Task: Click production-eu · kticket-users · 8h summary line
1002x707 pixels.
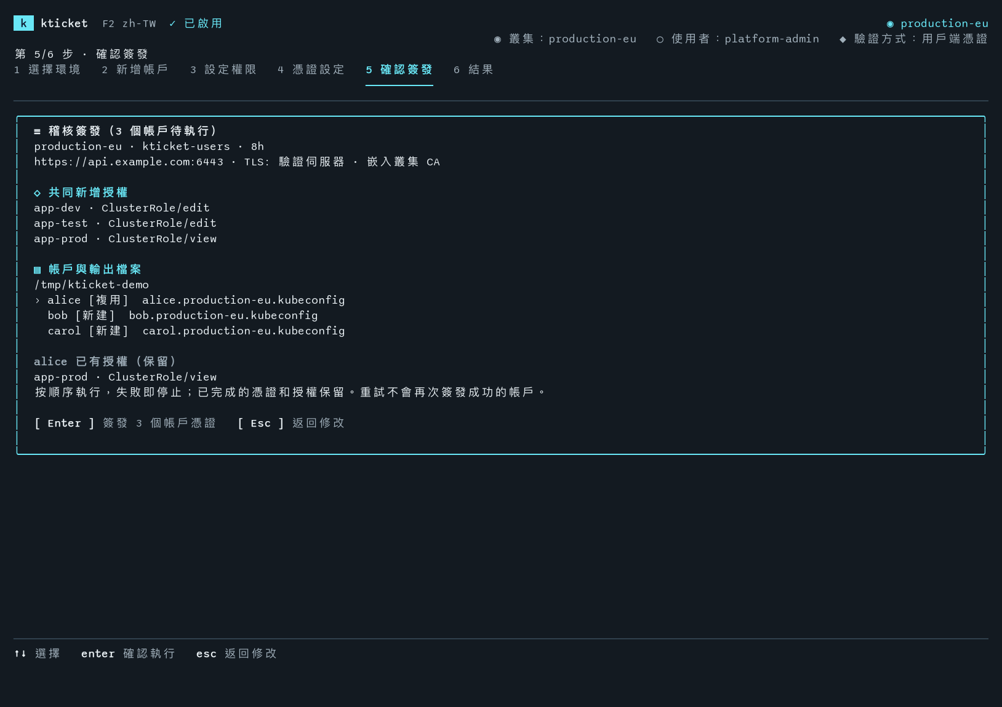Action: tap(149, 146)
